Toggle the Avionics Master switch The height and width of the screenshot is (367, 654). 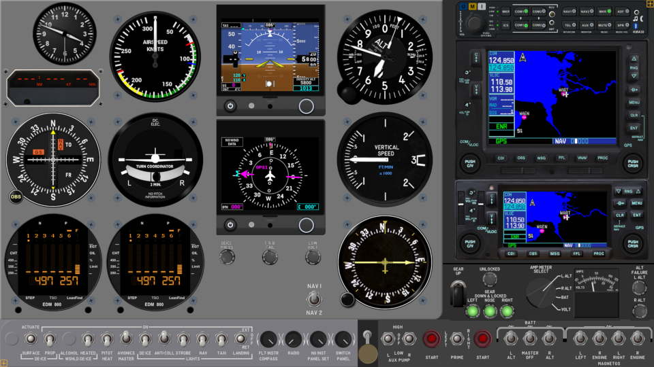(126, 337)
